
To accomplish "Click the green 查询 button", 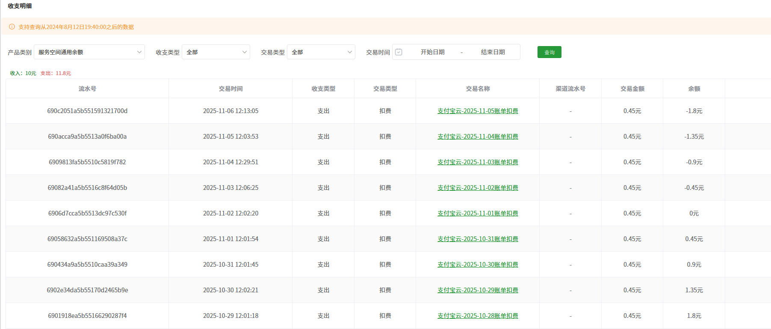I will pyautogui.click(x=549, y=52).
